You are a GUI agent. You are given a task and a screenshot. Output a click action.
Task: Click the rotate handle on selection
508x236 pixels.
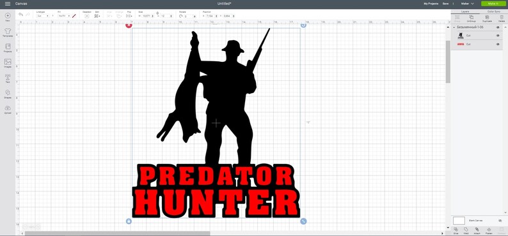coord(303,25)
